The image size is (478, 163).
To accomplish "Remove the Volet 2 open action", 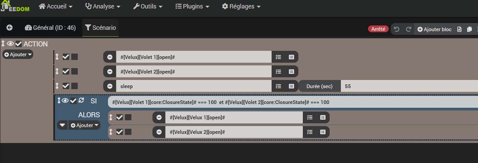I will 110,72.
